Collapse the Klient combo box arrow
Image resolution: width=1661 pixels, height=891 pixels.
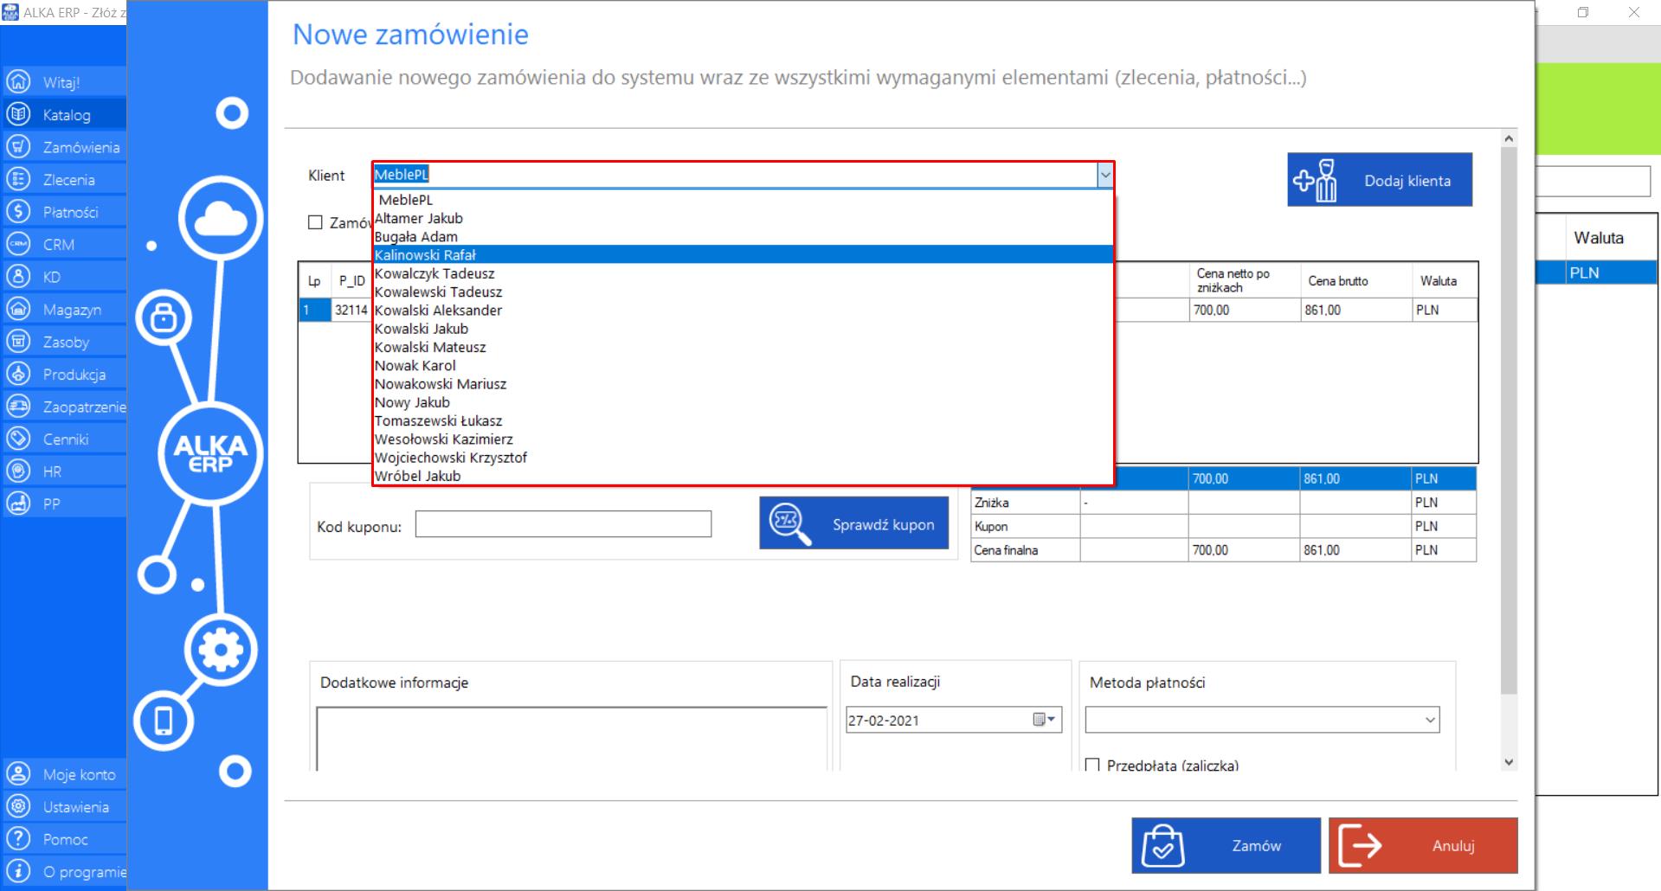(1104, 175)
